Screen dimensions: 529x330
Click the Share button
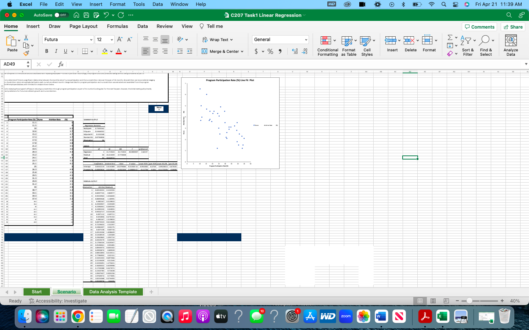tap(513, 27)
